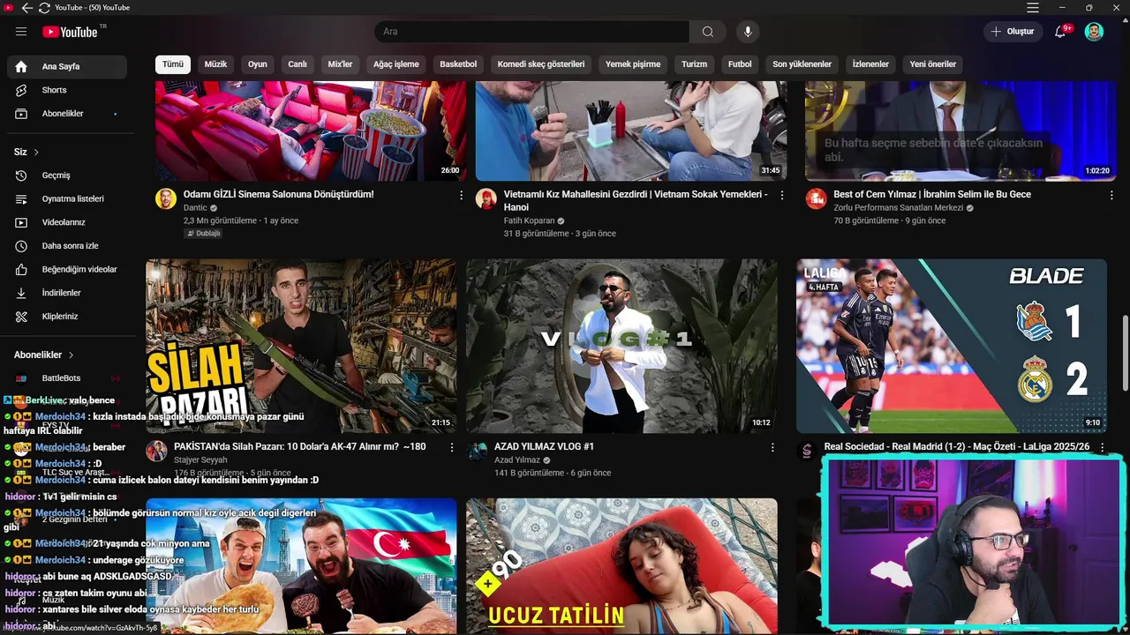Open the hamburger guide menu

pyautogui.click(x=21, y=32)
